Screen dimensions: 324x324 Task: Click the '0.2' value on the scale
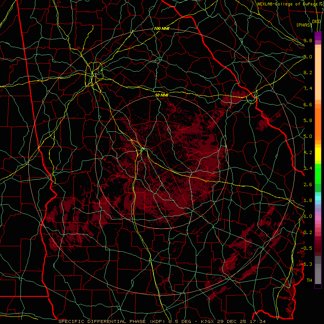point(308,233)
